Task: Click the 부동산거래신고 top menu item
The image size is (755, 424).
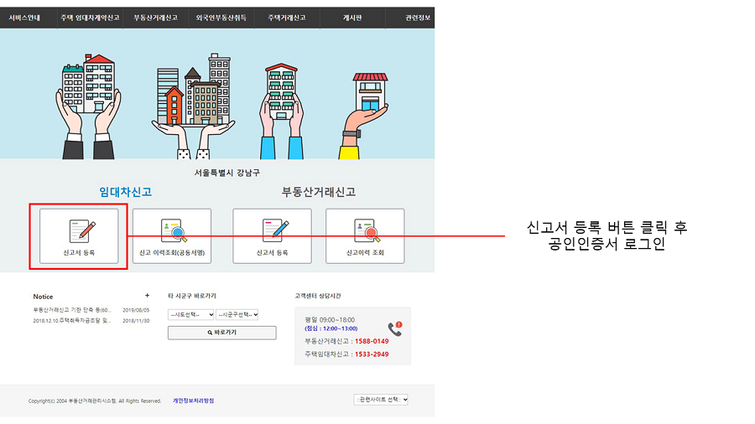Action: coord(156,17)
